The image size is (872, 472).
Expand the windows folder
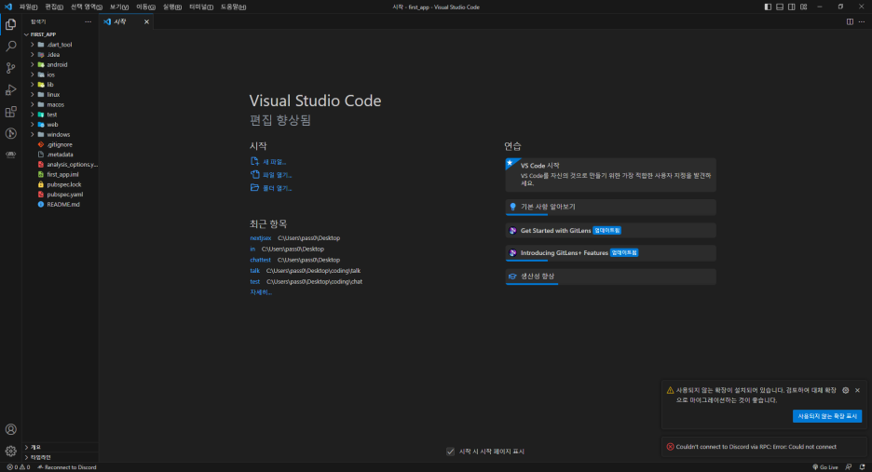(x=60, y=135)
